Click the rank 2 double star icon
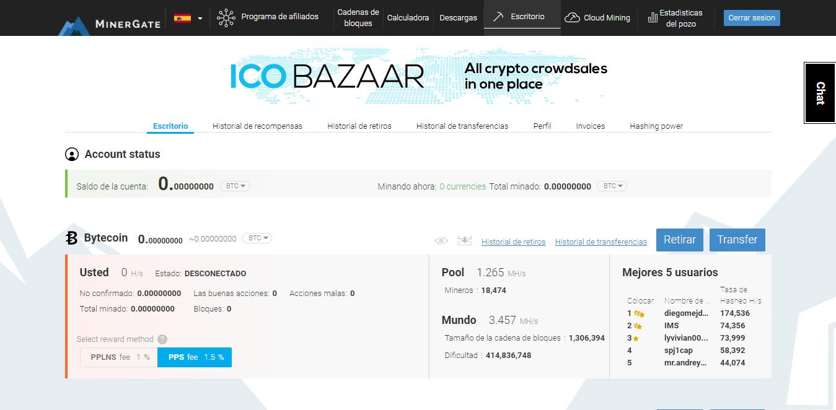This screenshot has width=836, height=410. click(x=637, y=326)
